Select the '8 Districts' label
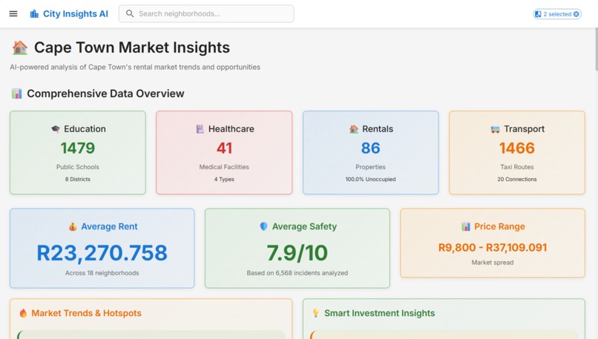This screenshot has width=598, height=339. [x=78, y=180]
